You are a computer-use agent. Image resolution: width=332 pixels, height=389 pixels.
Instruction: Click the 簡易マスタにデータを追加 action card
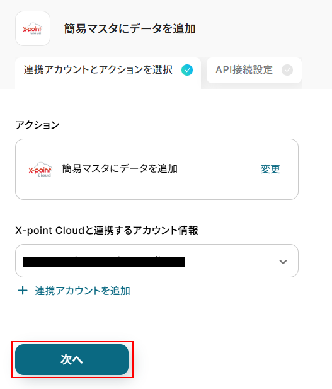(x=157, y=169)
